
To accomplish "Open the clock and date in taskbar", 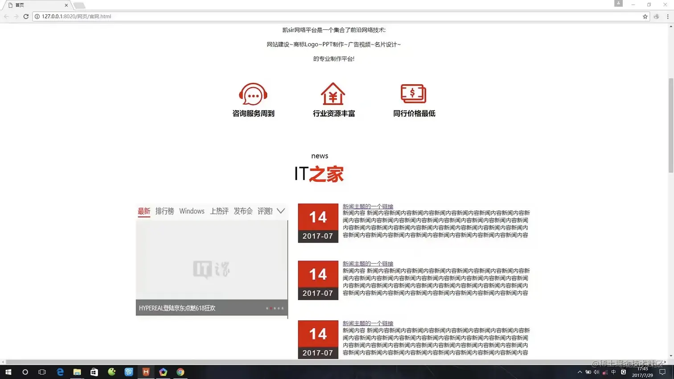I will [642, 372].
